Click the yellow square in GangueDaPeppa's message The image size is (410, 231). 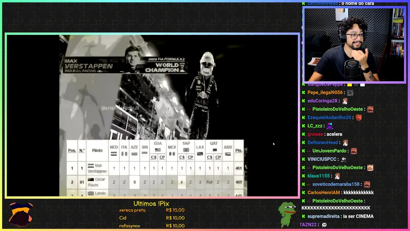tap(349, 85)
